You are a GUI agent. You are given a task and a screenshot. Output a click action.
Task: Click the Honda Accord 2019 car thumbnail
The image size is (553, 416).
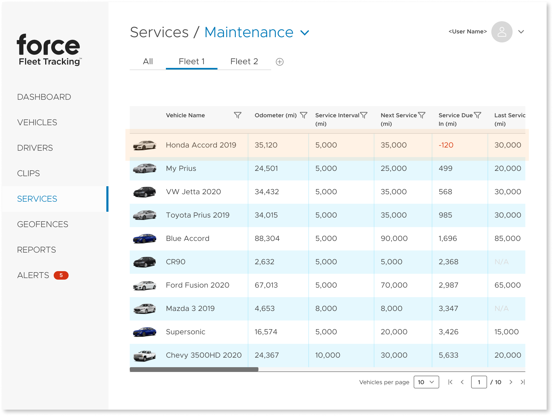144,145
